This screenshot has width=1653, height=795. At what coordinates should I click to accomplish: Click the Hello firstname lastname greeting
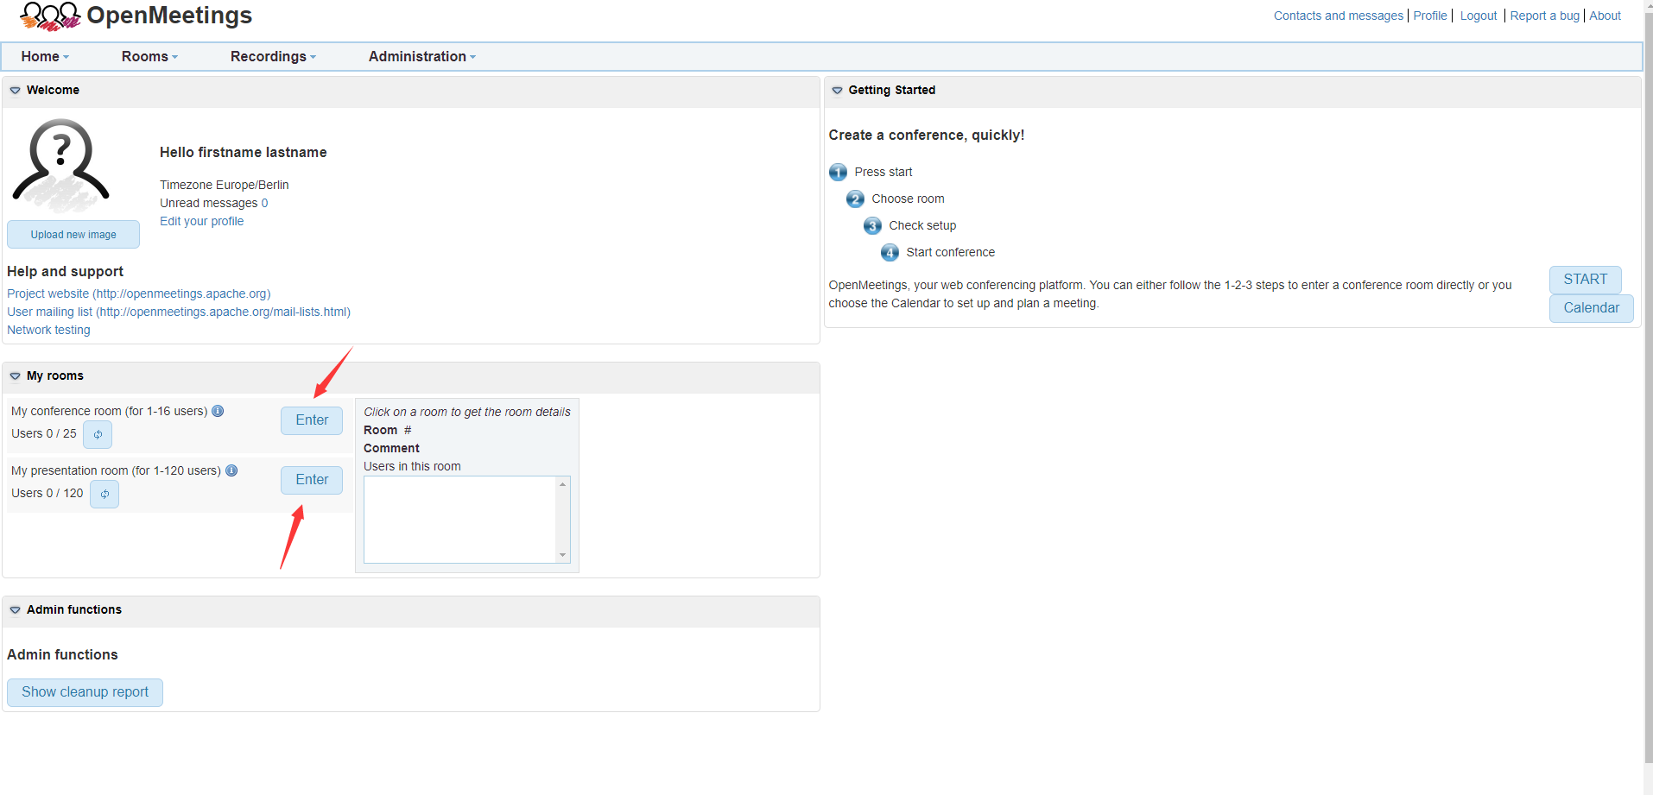[244, 153]
